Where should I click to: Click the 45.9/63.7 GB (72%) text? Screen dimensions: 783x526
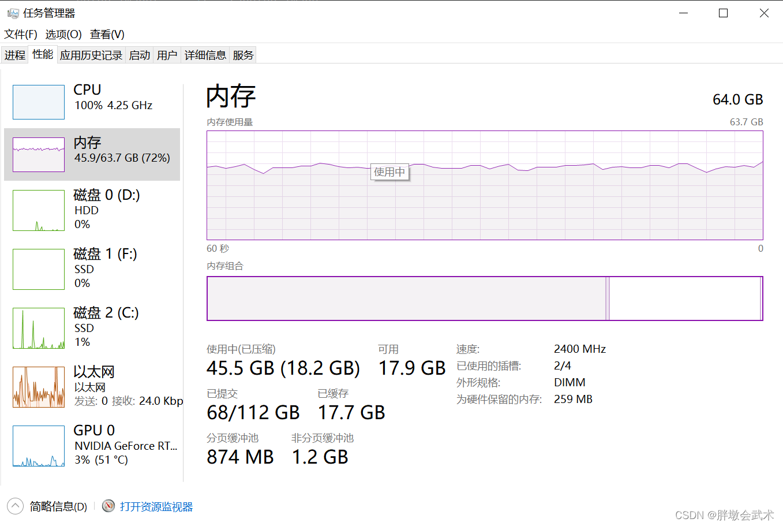coord(122,158)
